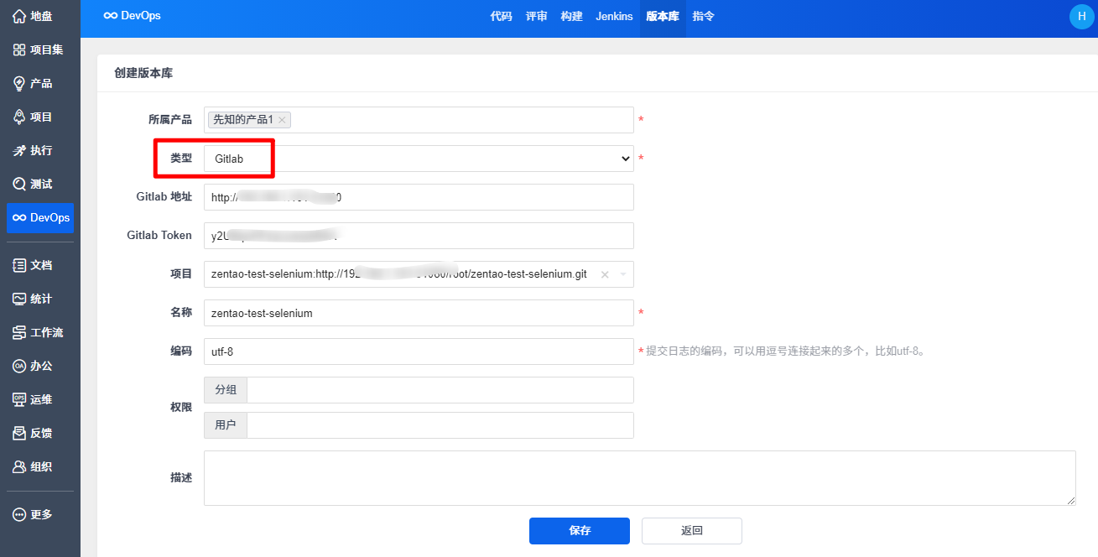The image size is (1098, 557).
Task: Open 办公 OA icon in sidebar
Action: pos(19,366)
